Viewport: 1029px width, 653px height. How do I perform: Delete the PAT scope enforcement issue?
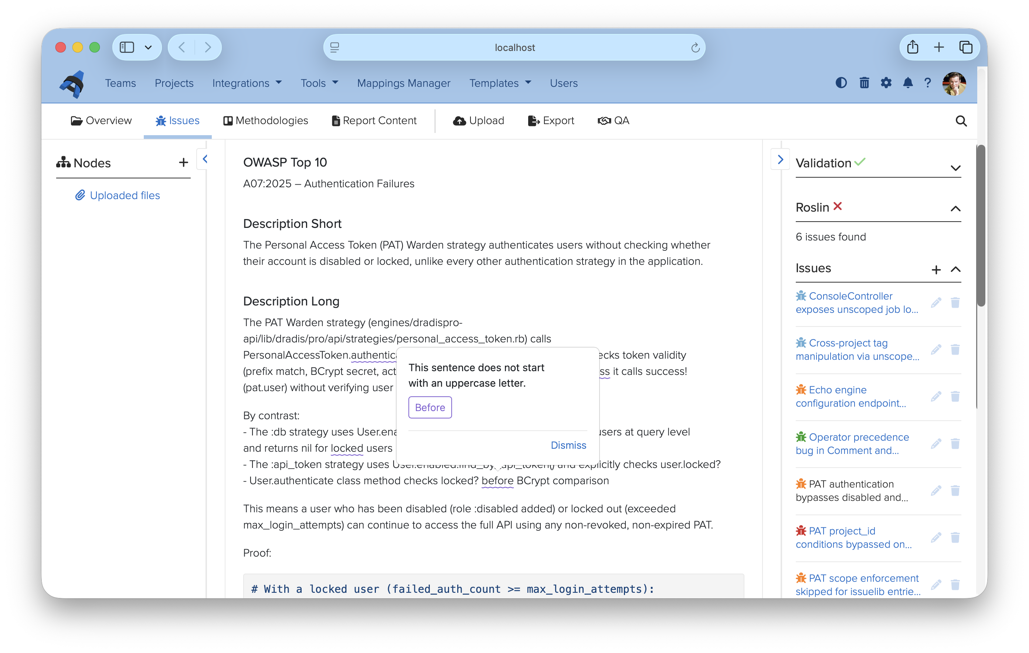pyautogui.click(x=955, y=585)
